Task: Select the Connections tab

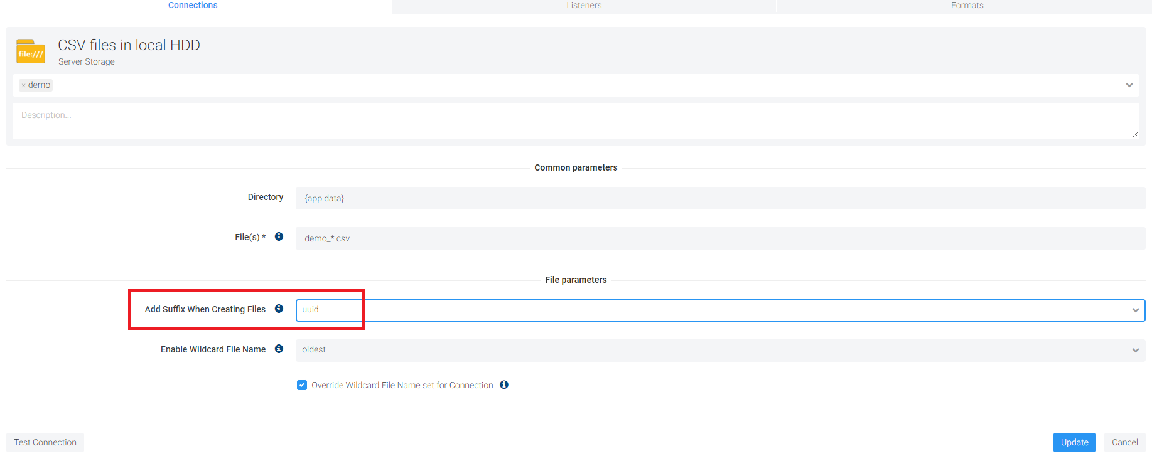Action: (193, 6)
